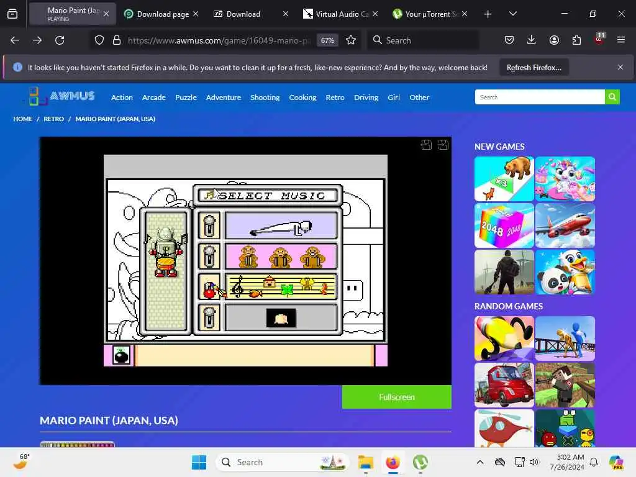Open the Retro games category
This screenshot has height=477, width=636.
pyautogui.click(x=335, y=98)
